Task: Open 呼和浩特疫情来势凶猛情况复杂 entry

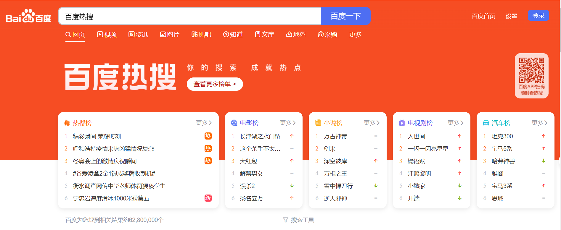Action: click(x=113, y=149)
